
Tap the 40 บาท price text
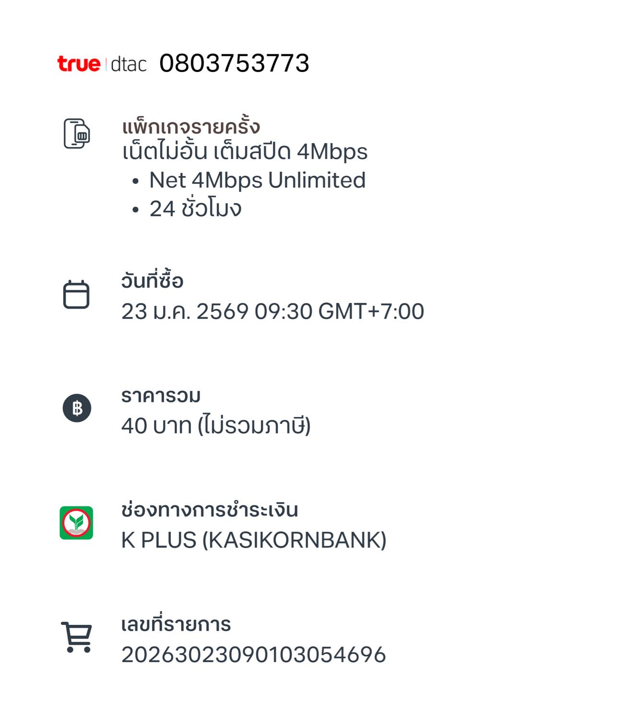tap(156, 426)
